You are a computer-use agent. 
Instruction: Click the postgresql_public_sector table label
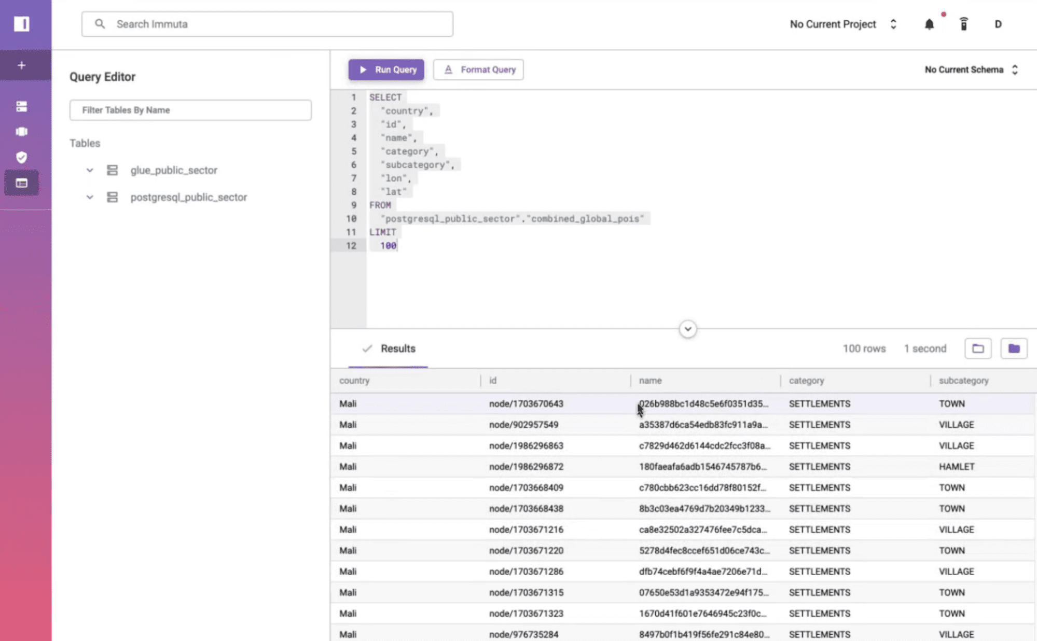point(188,197)
